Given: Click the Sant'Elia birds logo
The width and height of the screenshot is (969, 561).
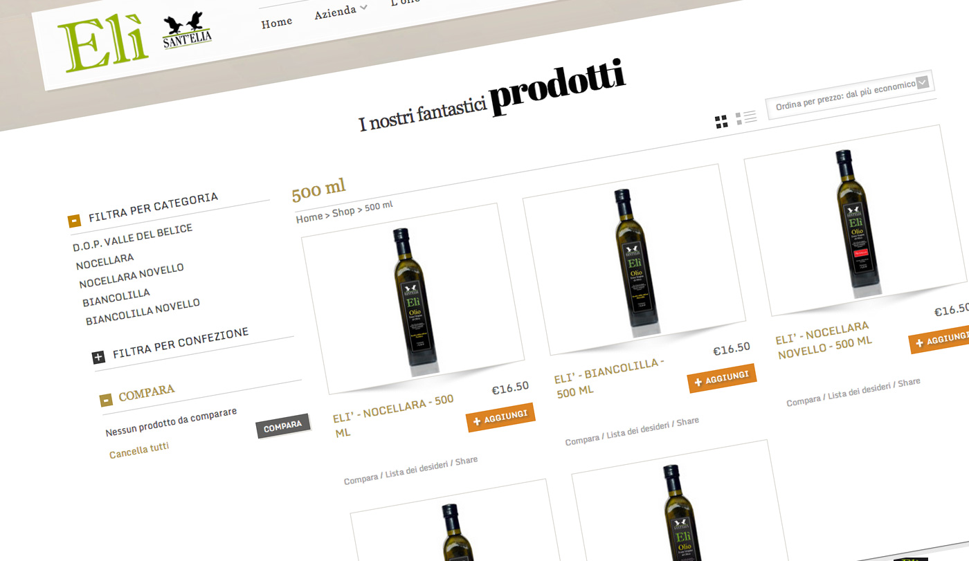Looking at the screenshot, I should tap(186, 31).
